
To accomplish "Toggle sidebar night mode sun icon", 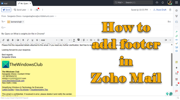I will [x=177, y=85].
